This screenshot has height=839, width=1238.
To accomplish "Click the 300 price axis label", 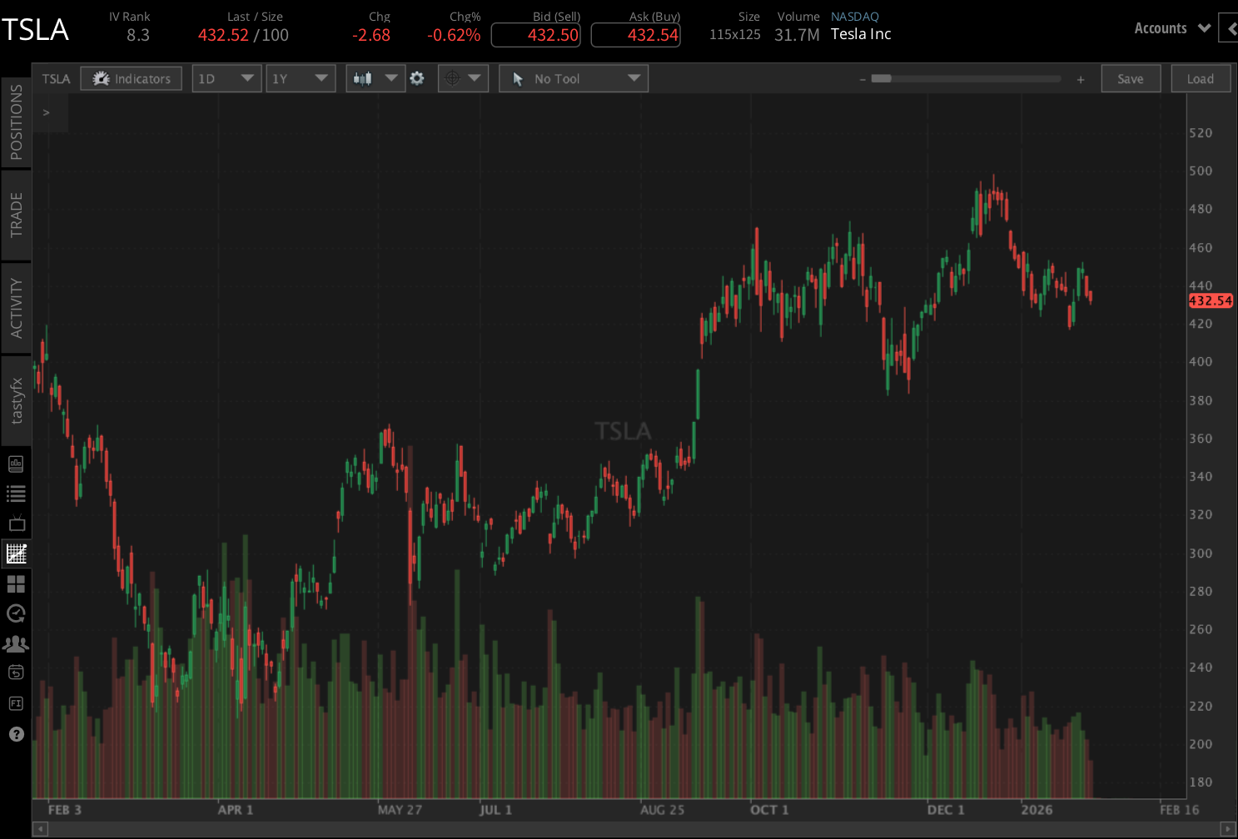I will point(1201,554).
